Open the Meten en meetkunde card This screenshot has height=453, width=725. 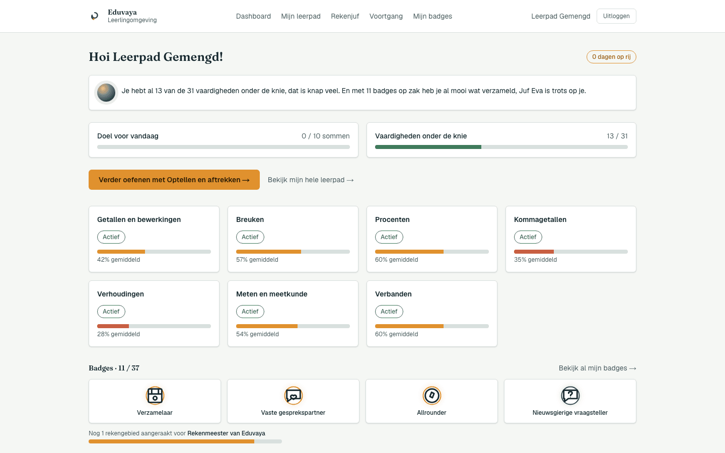(293, 314)
